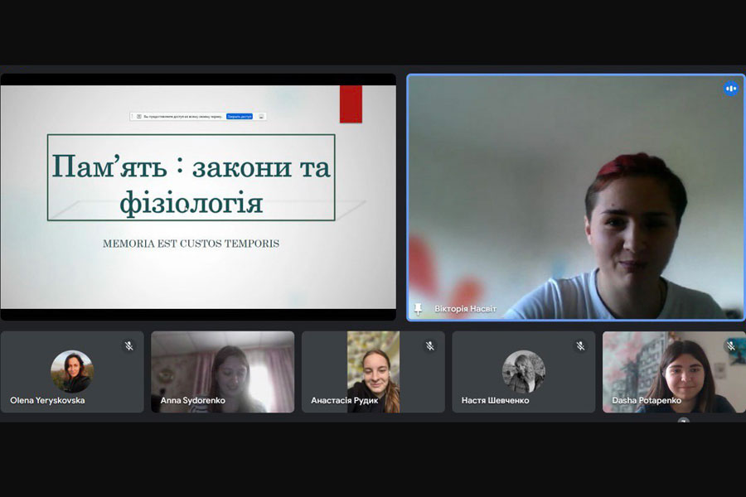Click the pin icon beside Вікторія Насвіт
Image resolution: width=746 pixels, height=497 pixels.
coord(418,309)
